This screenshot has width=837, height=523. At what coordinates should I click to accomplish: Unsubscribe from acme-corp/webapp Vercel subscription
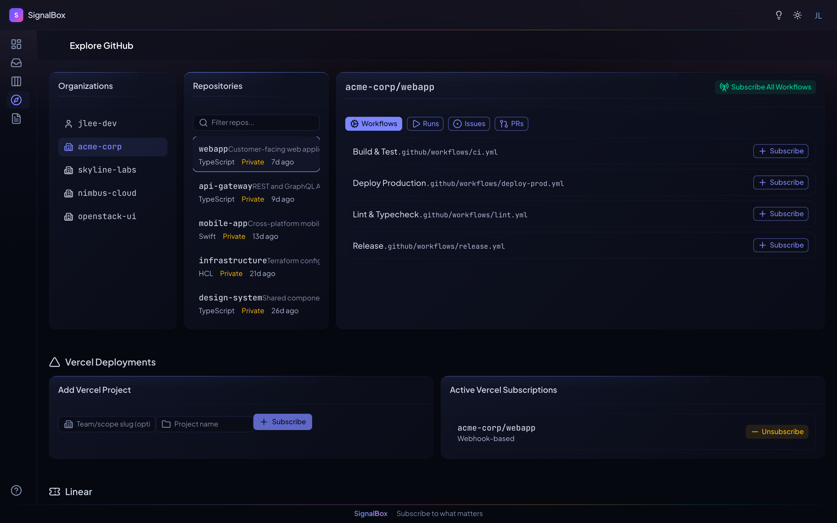tap(777, 432)
